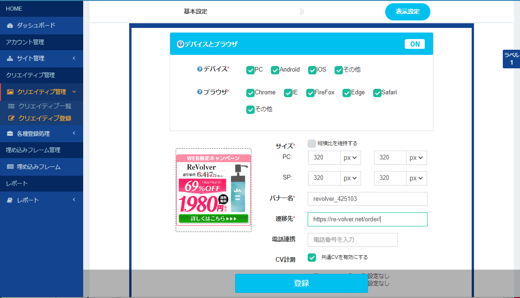Click the クリエイティブ一覧 list icon

[x=11, y=106]
